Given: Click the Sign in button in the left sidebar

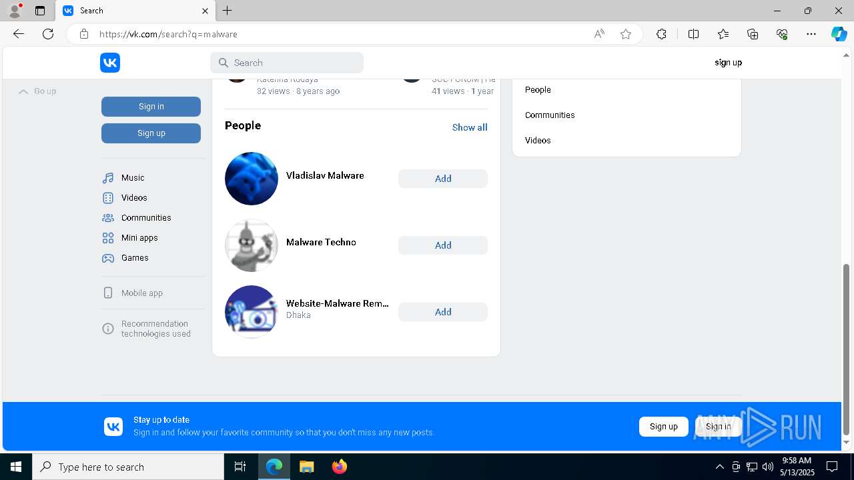Looking at the screenshot, I should 151,107.
